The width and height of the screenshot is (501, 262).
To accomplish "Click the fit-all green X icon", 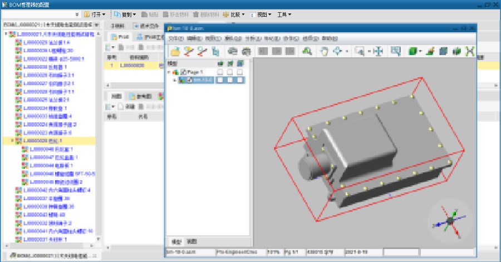I will (469, 51).
